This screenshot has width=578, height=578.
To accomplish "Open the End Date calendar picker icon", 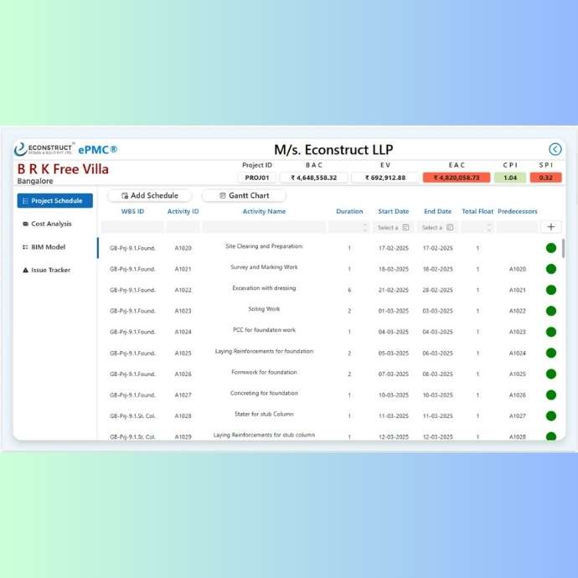I will pyautogui.click(x=449, y=228).
